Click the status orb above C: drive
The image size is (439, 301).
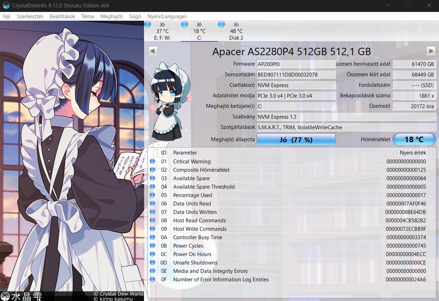184,24
